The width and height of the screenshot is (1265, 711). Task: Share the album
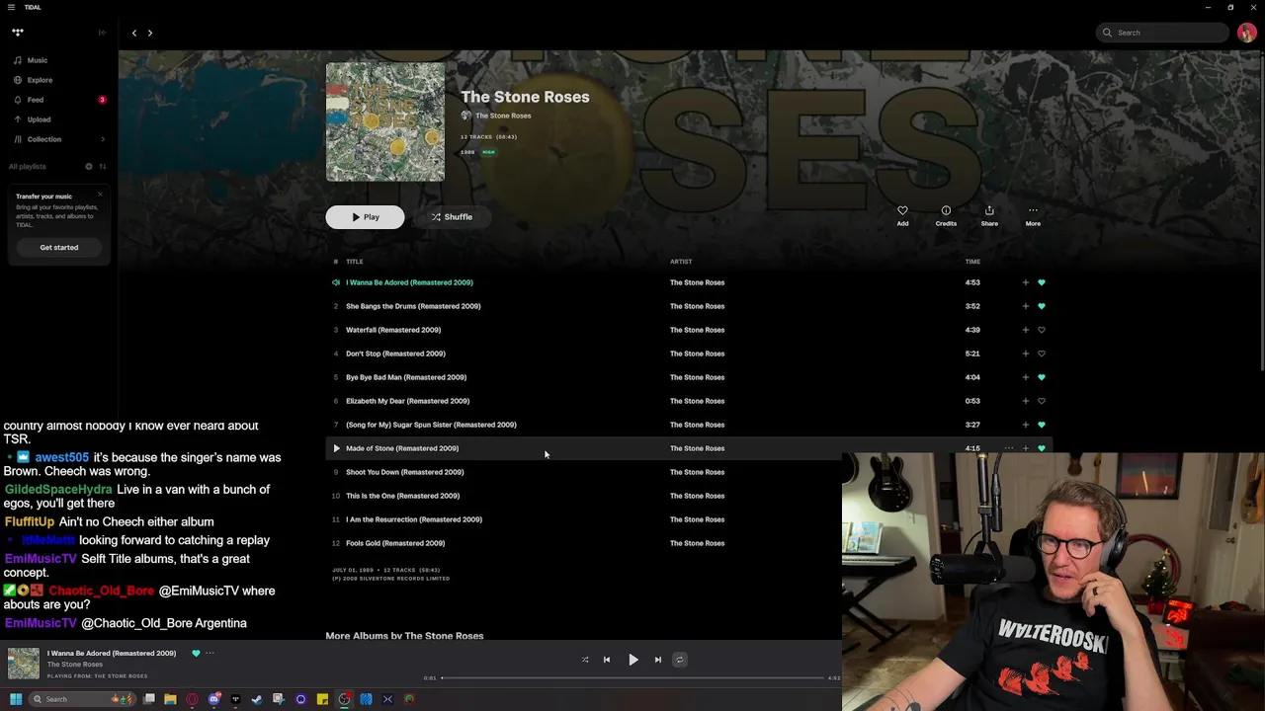989,215
